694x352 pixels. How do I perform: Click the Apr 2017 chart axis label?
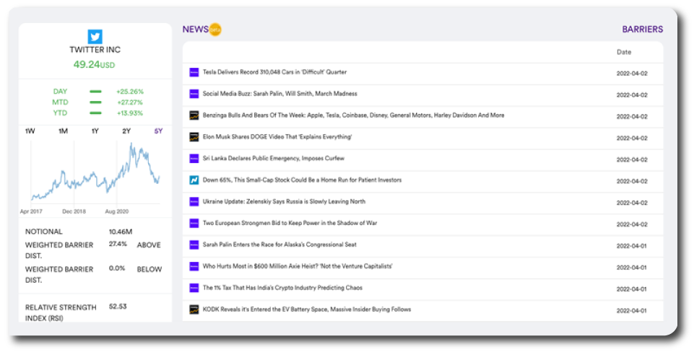coord(32,211)
